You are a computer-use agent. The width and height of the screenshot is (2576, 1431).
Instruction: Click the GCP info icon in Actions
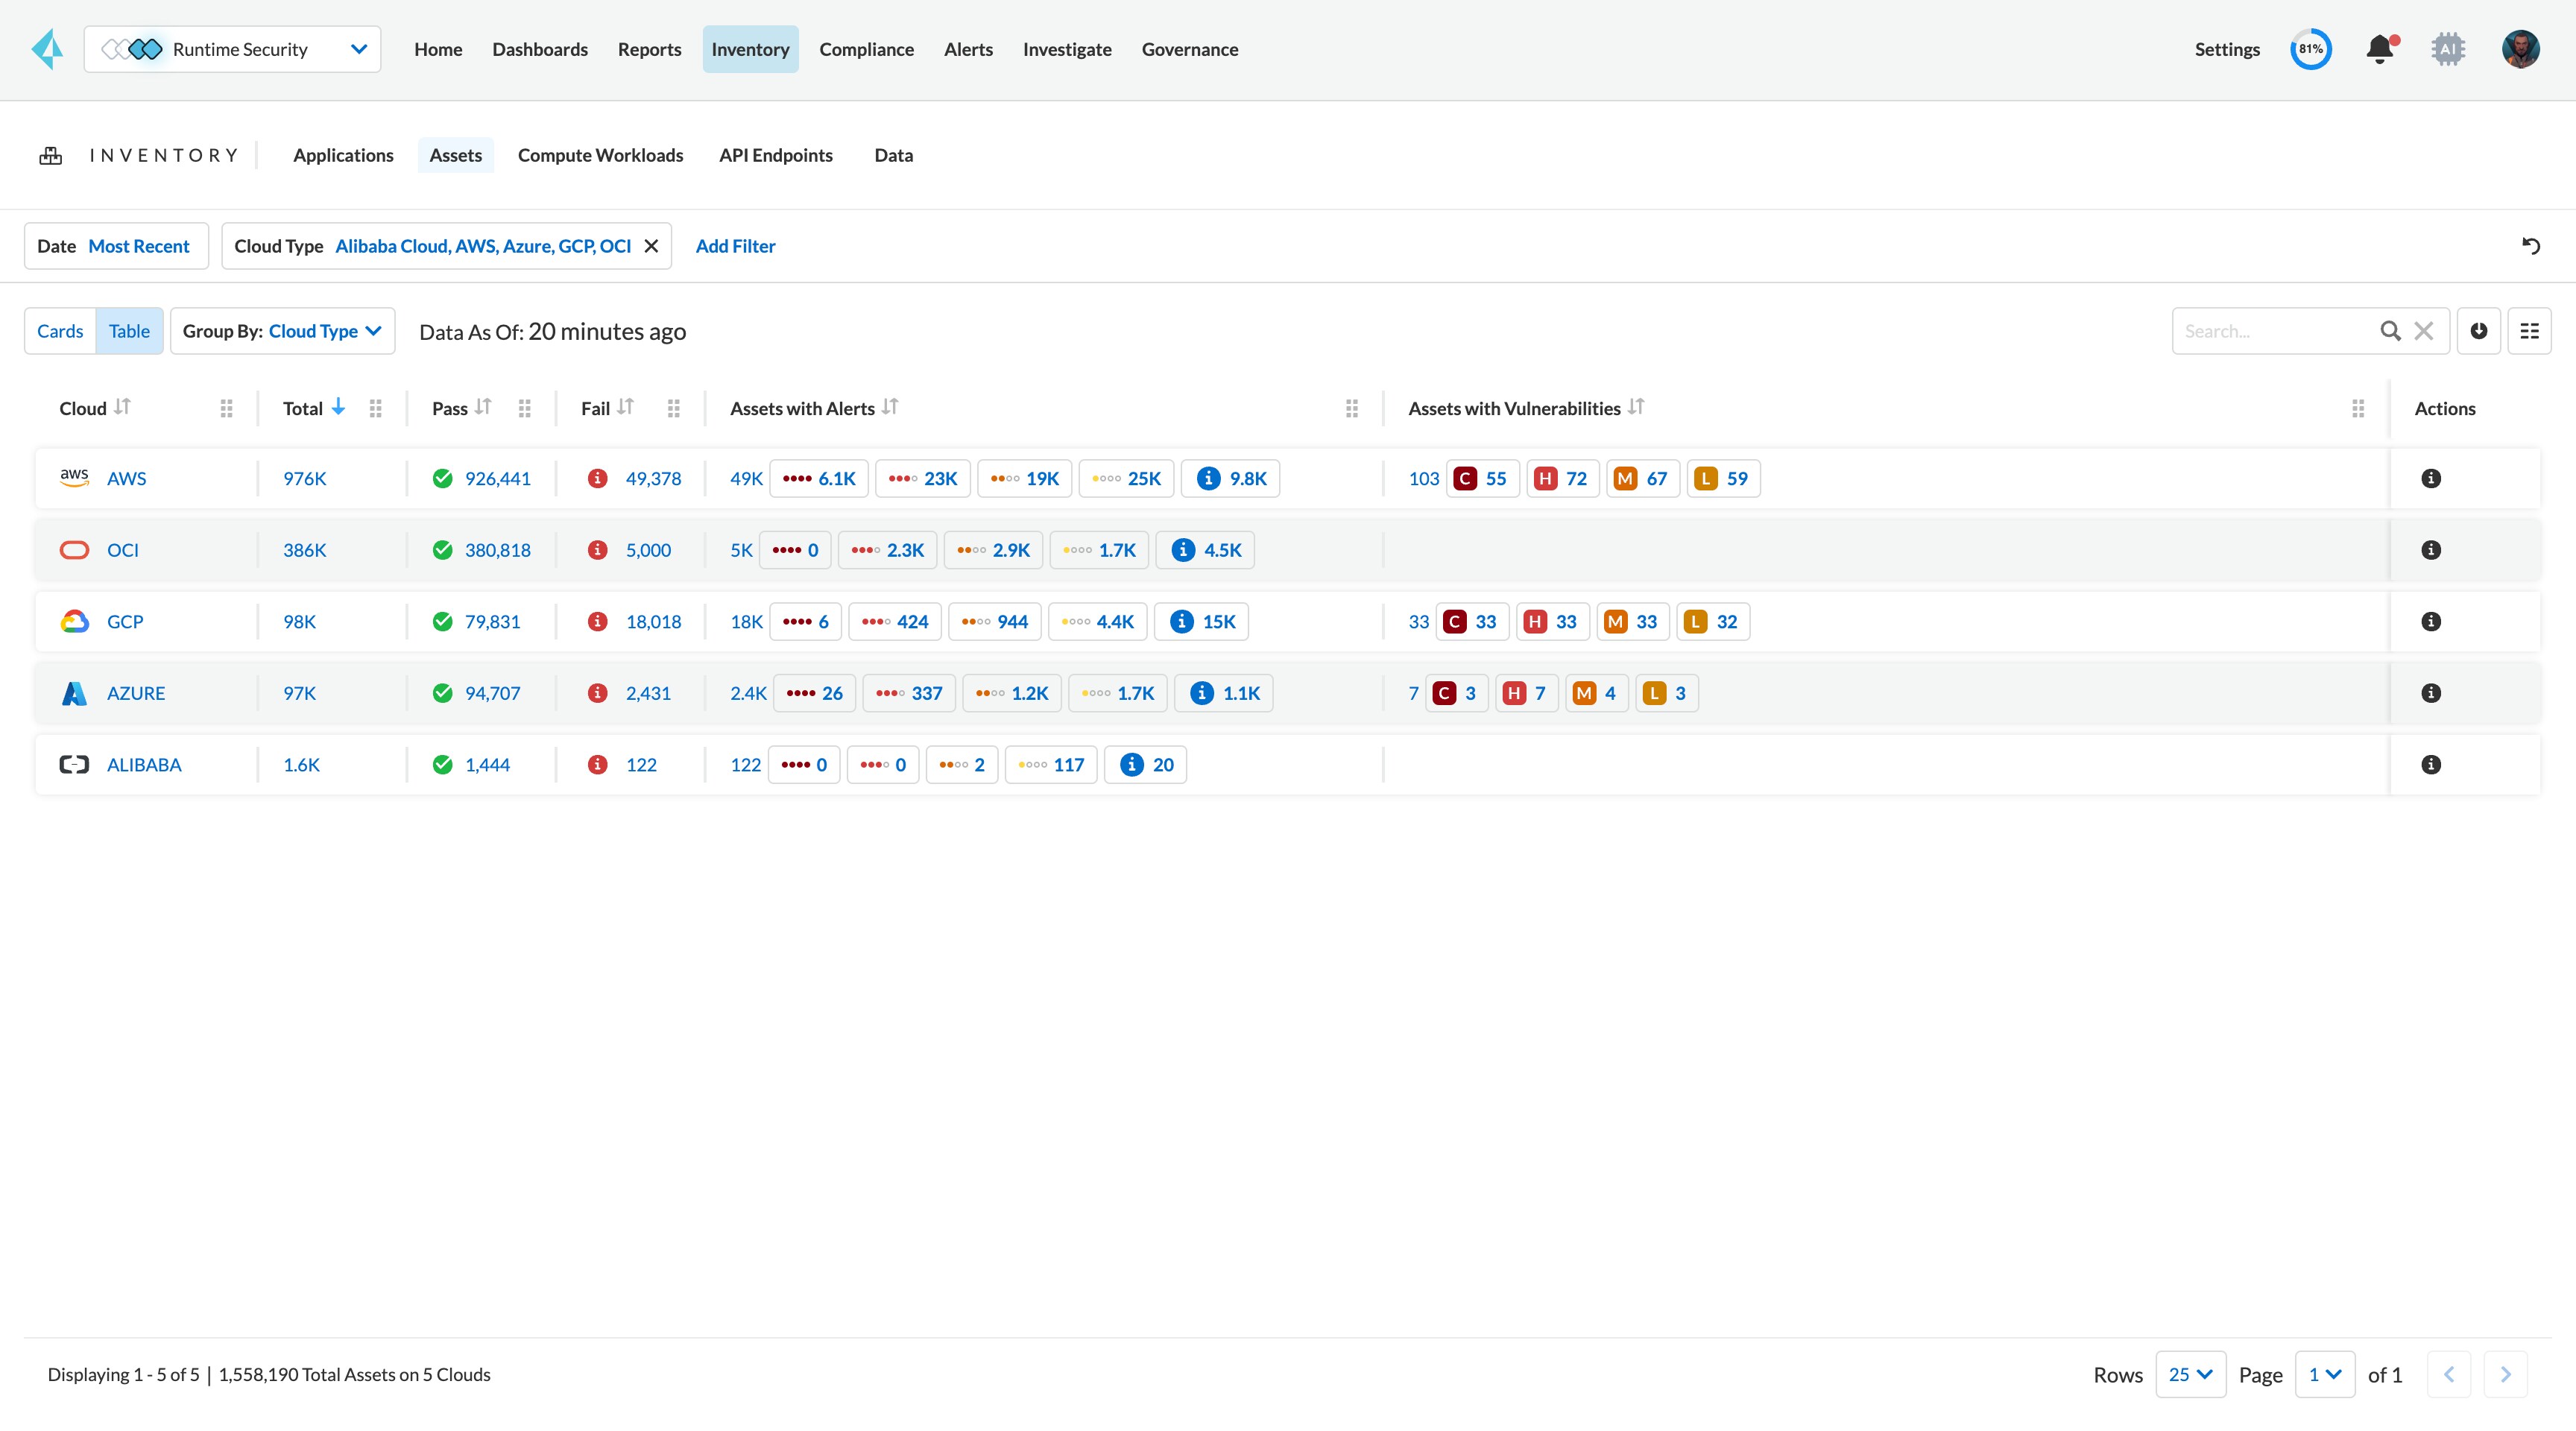(2430, 620)
